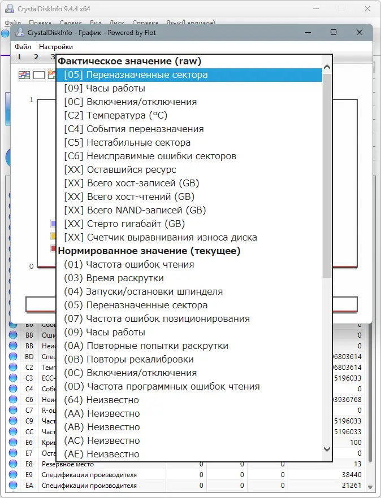
Task: Pick [XX] Стёрто гигабайт (GB)
Action: 189,224
